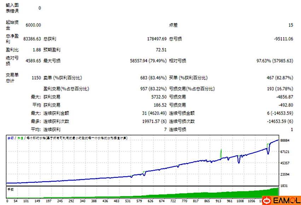Click the 输入图表错误 chart errors label
The image size is (301, 205).
click(12, 8)
